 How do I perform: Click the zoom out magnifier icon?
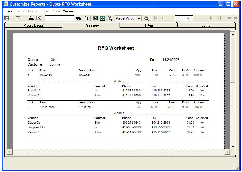tap(146, 19)
